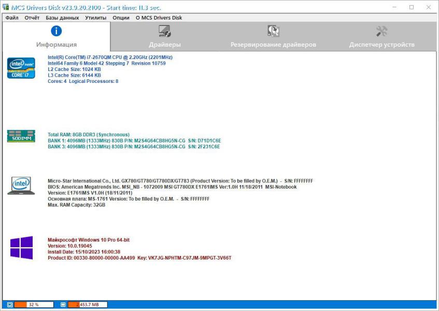Click the memory icon in status bar

pyautogui.click(x=63, y=305)
